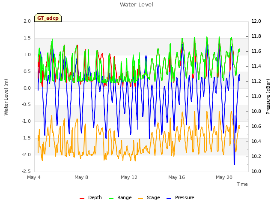
Task: Click the 11.0 pressure axis value
Action: 256,96
